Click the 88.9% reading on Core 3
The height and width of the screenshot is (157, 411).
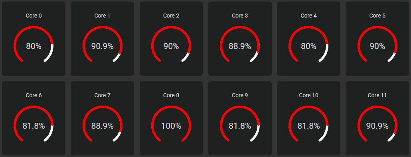click(239, 46)
